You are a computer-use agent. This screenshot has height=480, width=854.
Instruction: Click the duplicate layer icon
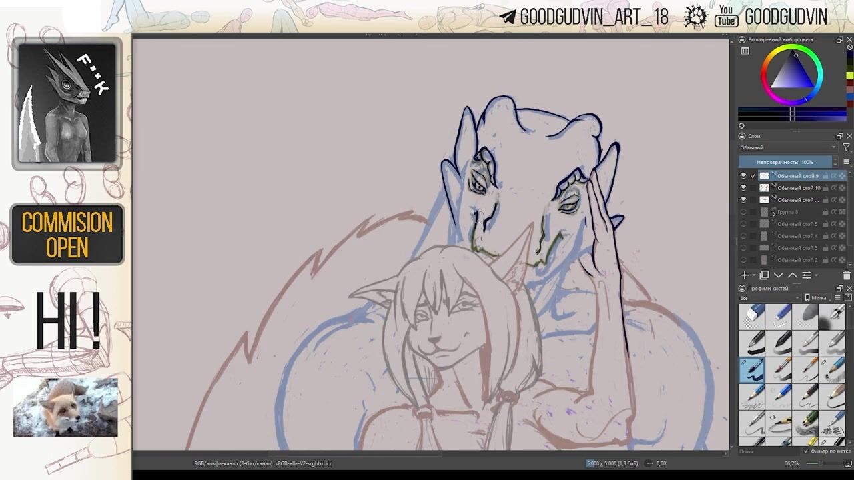pos(764,275)
